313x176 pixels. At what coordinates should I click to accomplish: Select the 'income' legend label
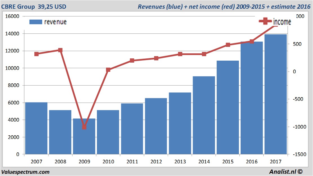[282, 22]
